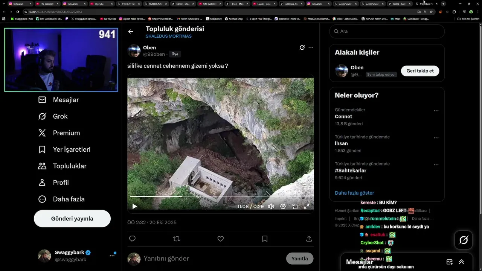Open the SKALEDUS MORTIMAS community link
The image size is (482, 271).
(169, 36)
